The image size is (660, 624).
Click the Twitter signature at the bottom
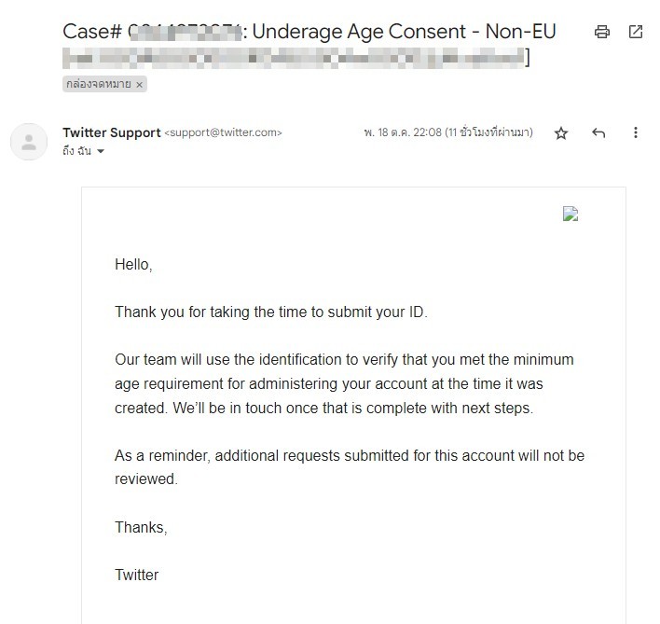point(136,575)
